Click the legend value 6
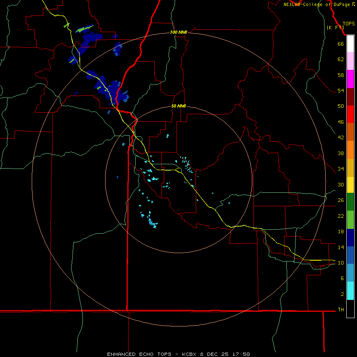Viewport: 357px width, 357px height. click(x=342, y=278)
